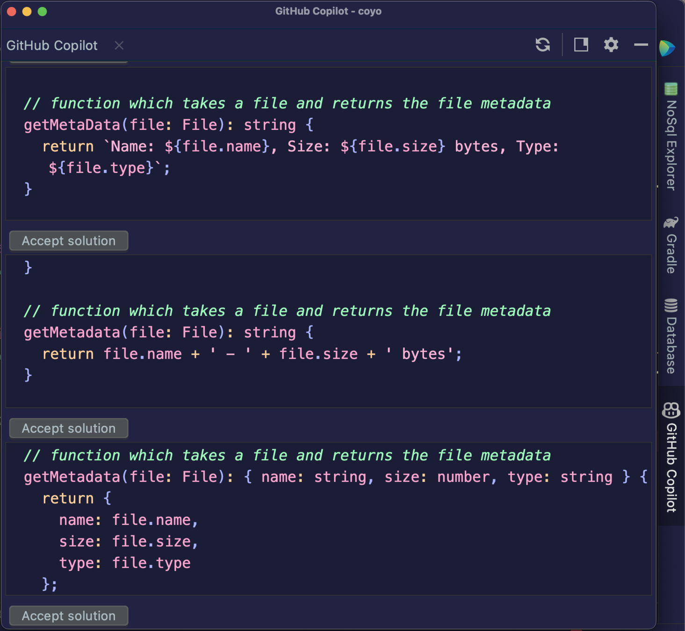This screenshot has height=631, width=685.
Task: Accept the file.name + bytes solution
Action: pyautogui.click(x=69, y=428)
